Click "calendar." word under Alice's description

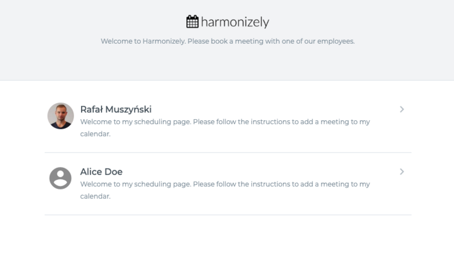(x=95, y=197)
